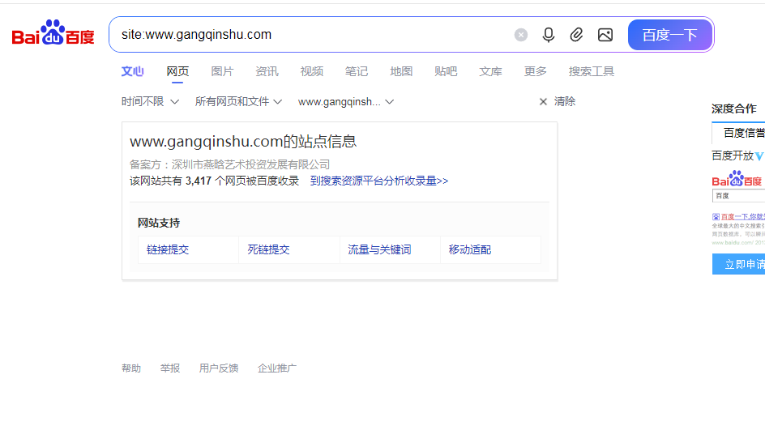Image resolution: width=765 pixels, height=430 pixels.
Task: Open the 贴吧 tab
Action: 446,71
